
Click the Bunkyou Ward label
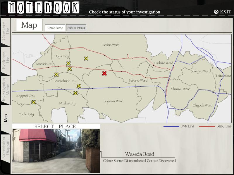pos(200,71)
